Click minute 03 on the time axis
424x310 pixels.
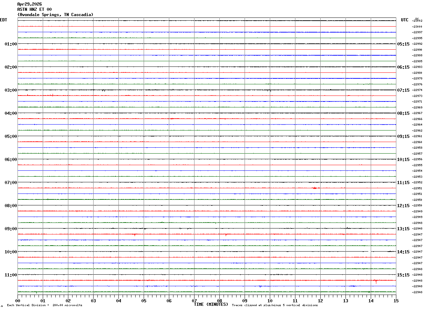pos(93,301)
